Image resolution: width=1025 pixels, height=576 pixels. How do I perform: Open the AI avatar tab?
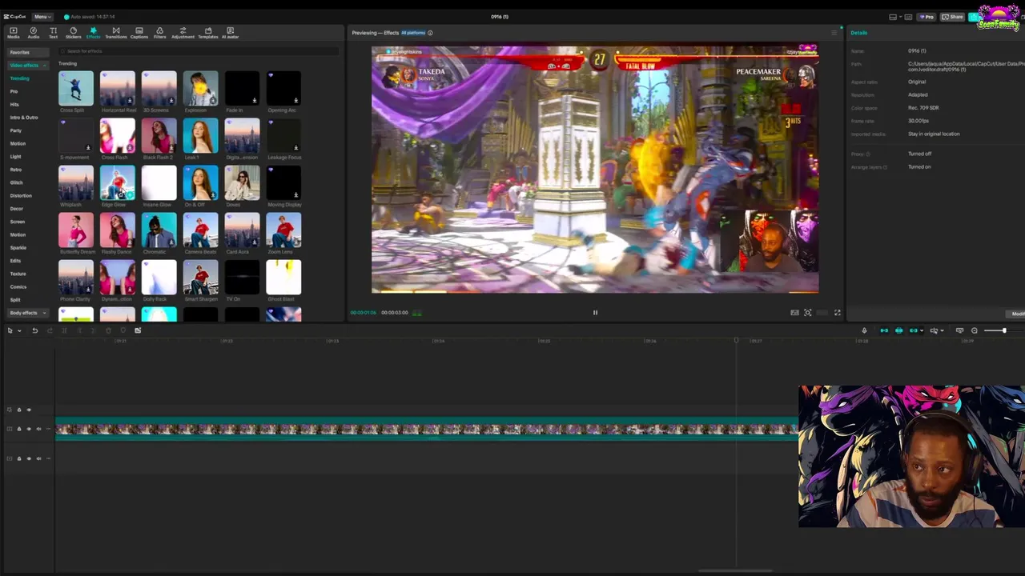(x=230, y=33)
